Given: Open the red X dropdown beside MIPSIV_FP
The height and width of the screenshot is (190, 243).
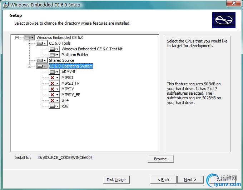Looking at the screenshot, I should [x=54, y=95].
